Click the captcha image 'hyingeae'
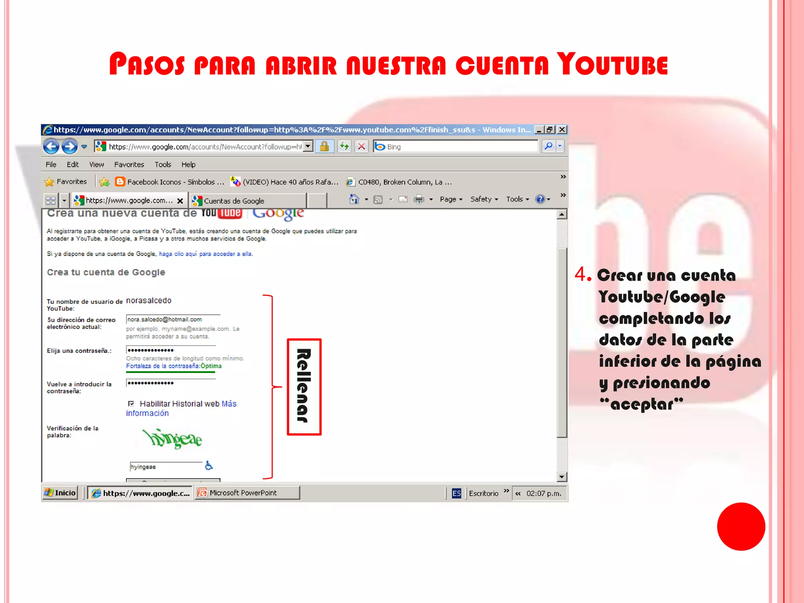Screen dimensions: 804x603 pos(172,439)
